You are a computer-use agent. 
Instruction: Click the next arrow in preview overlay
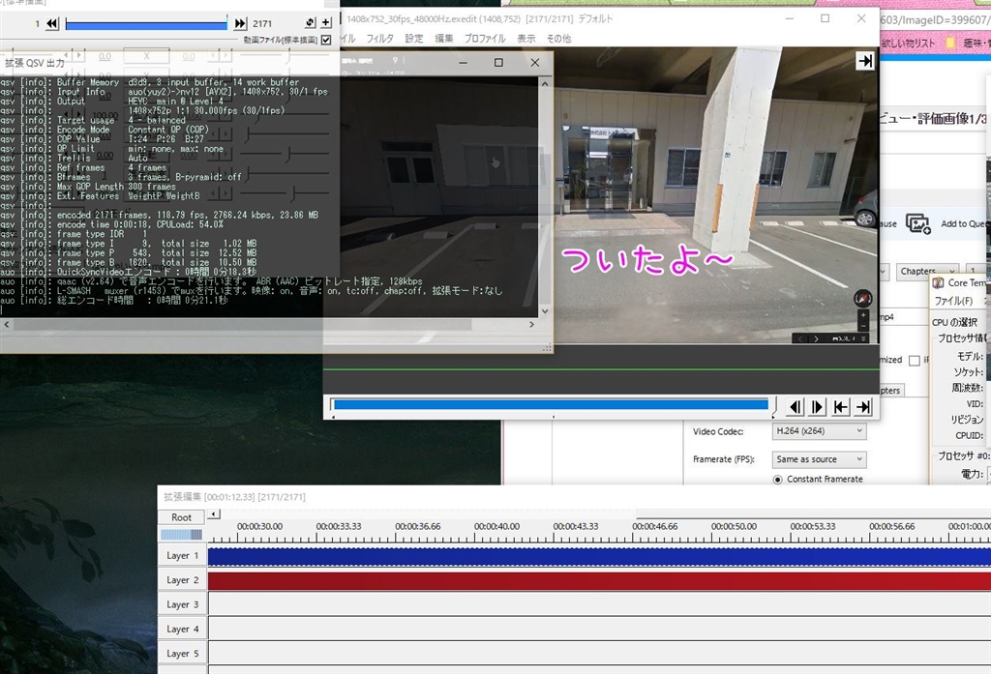(x=816, y=338)
